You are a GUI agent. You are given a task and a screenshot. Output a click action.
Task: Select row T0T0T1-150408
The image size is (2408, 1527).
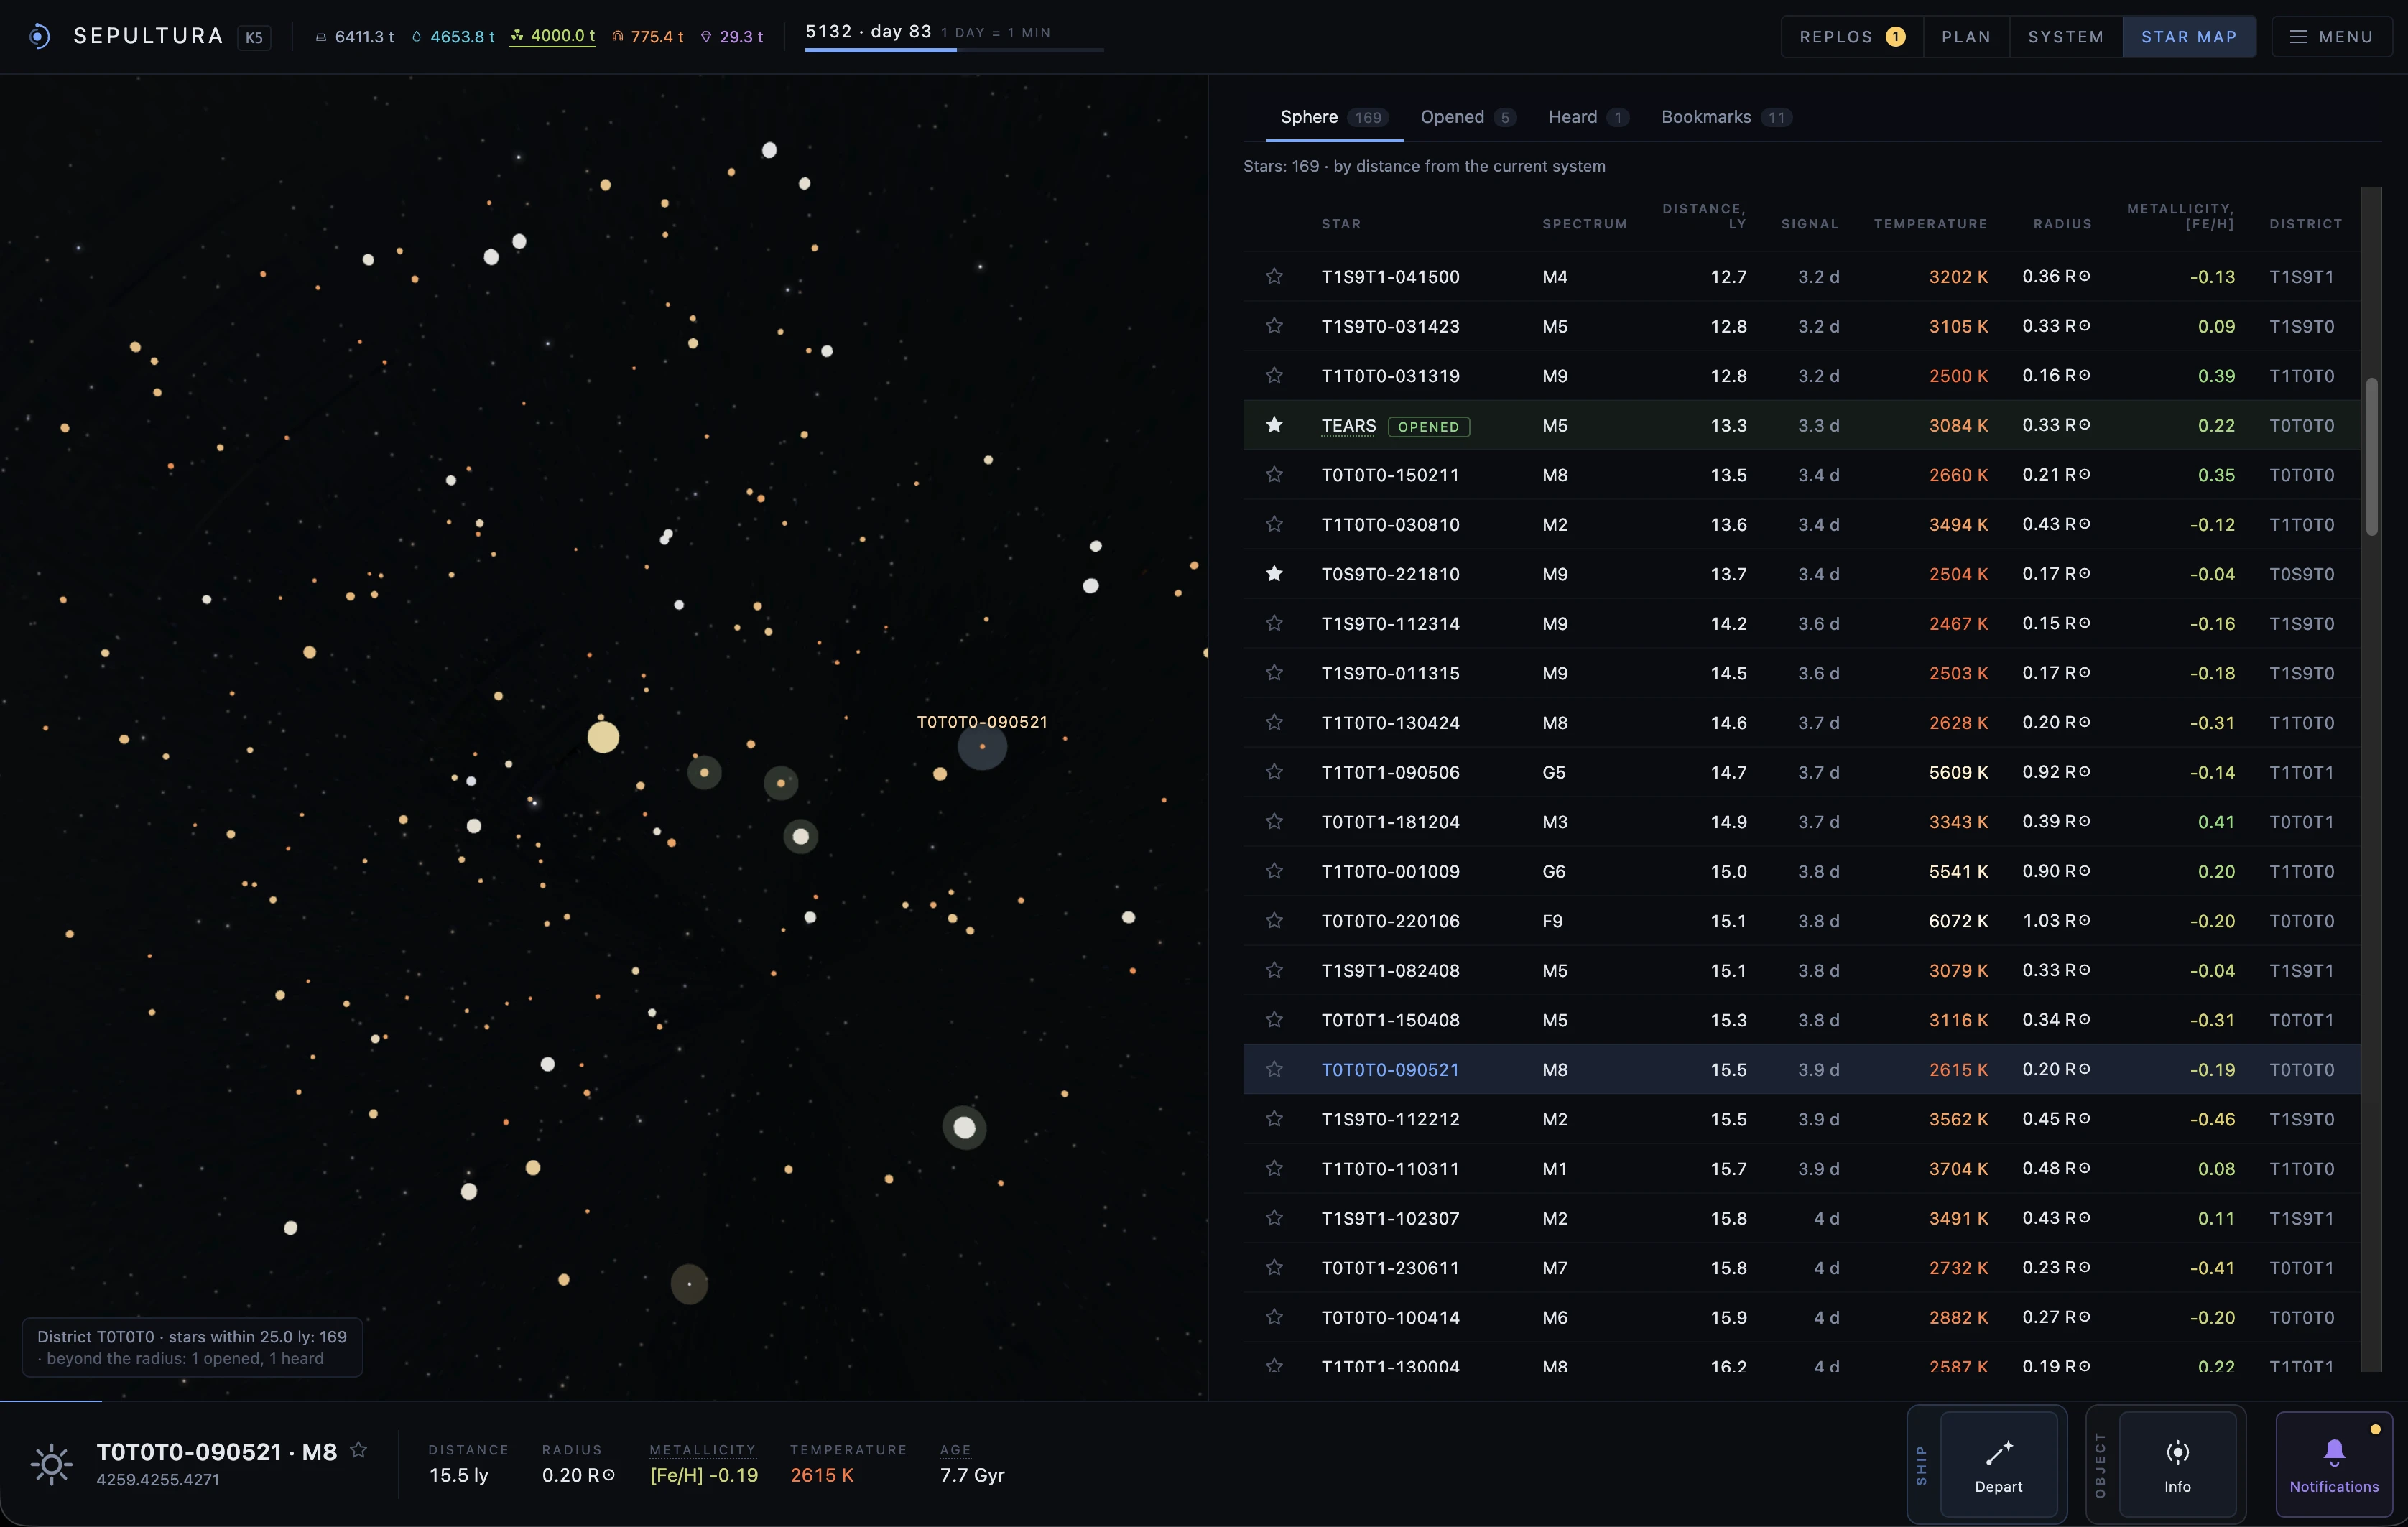pos(1801,1019)
